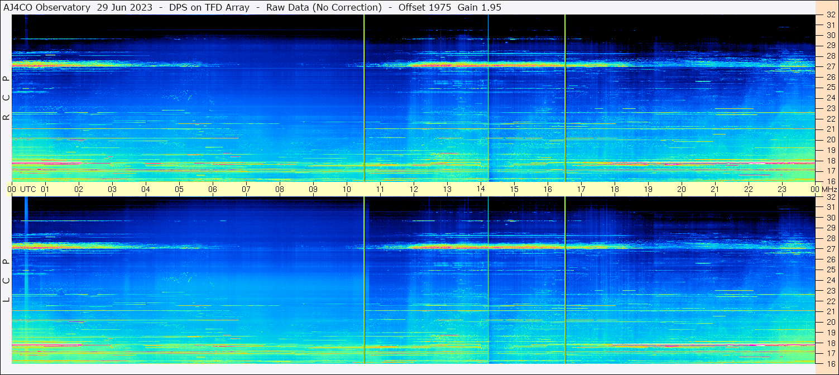Click hour '10' on the time axis
Viewport: 839px width, 375px height.
pos(347,189)
